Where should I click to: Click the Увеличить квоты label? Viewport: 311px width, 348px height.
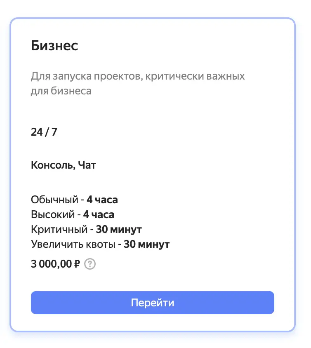pyautogui.click(x=73, y=245)
